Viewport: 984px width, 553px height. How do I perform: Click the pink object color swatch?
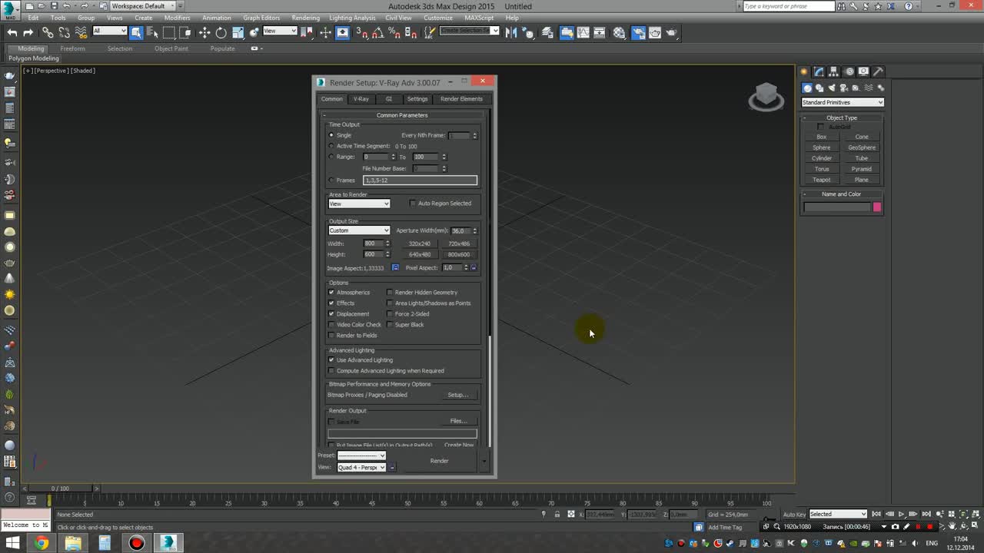pyautogui.click(x=876, y=207)
